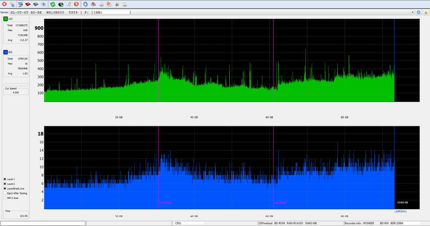Click the colored bar chart icon
Image resolution: width=430 pixels, height=226 pixels.
117,4
